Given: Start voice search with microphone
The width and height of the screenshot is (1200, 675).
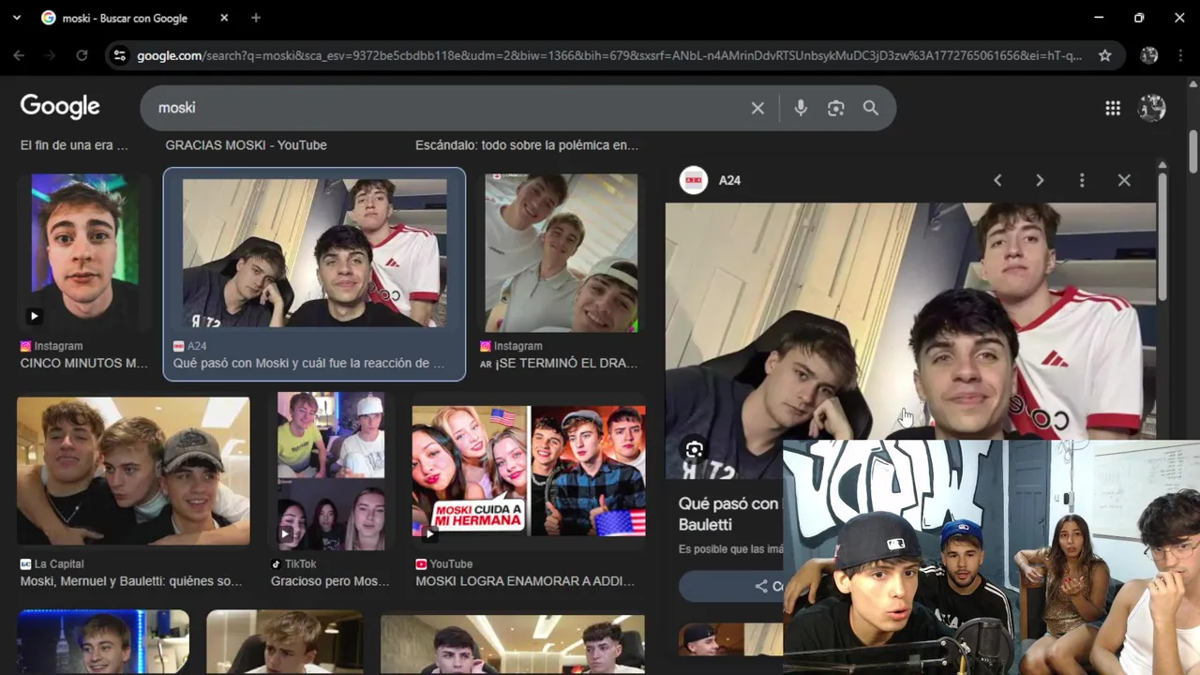Looking at the screenshot, I should pyautogui.click(x=800, y=108).
